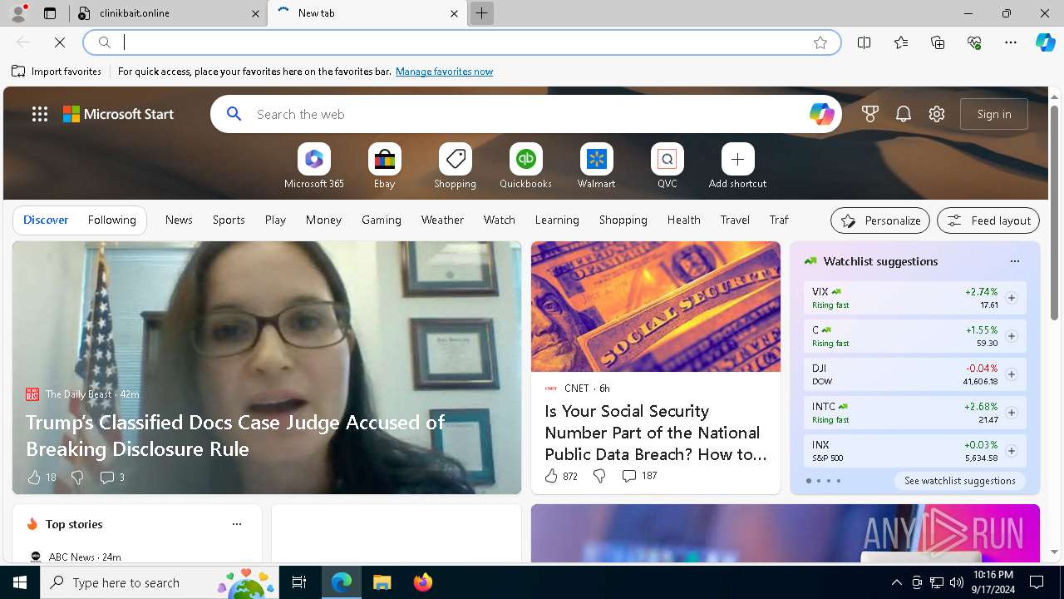
Task: Click the Sign in button
Action: tap(994, 114)
